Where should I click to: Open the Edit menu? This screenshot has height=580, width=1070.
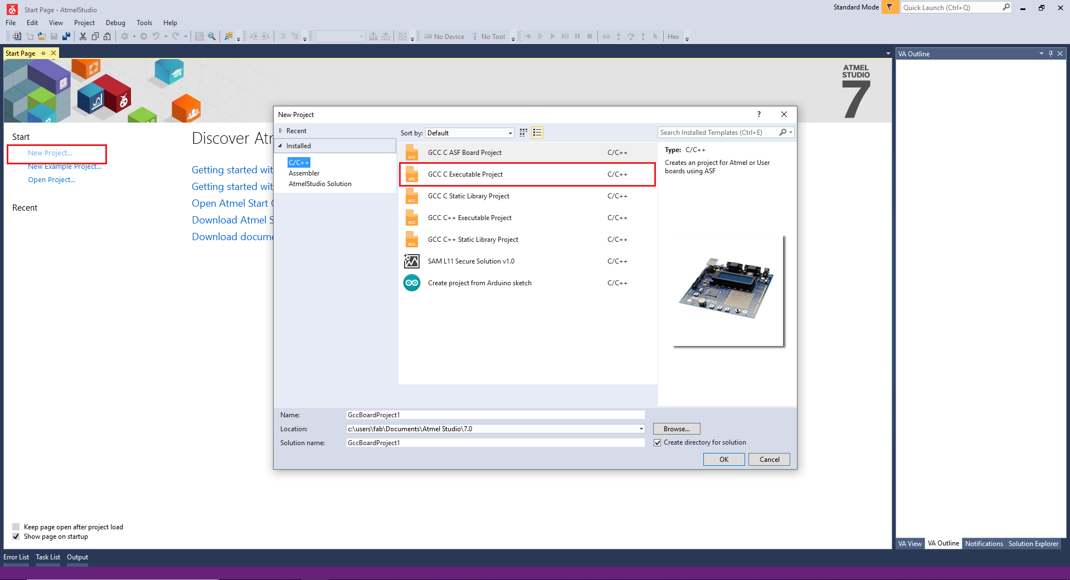point(32,23)
